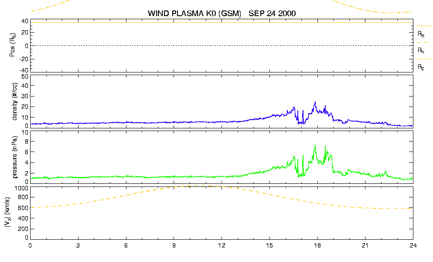Click the Pos (RE) axis label
Screen dimensions: 433x262
click(12, 45)
